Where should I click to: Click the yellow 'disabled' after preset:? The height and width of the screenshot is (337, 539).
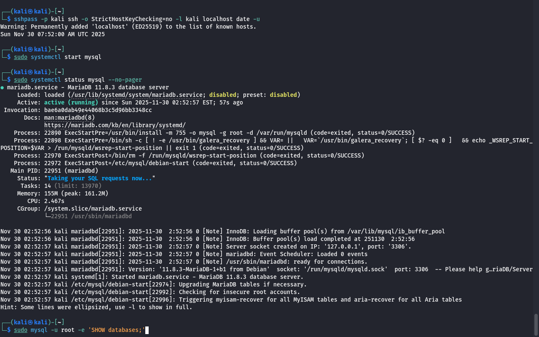[283, 95]
